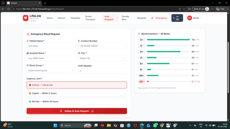Click the page vertical scrollbar

pos(228,67)
